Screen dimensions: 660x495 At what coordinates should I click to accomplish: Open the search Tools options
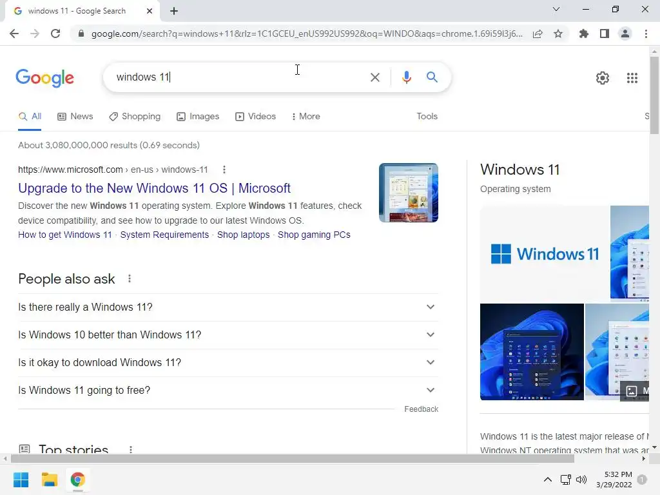click(427, 116)
